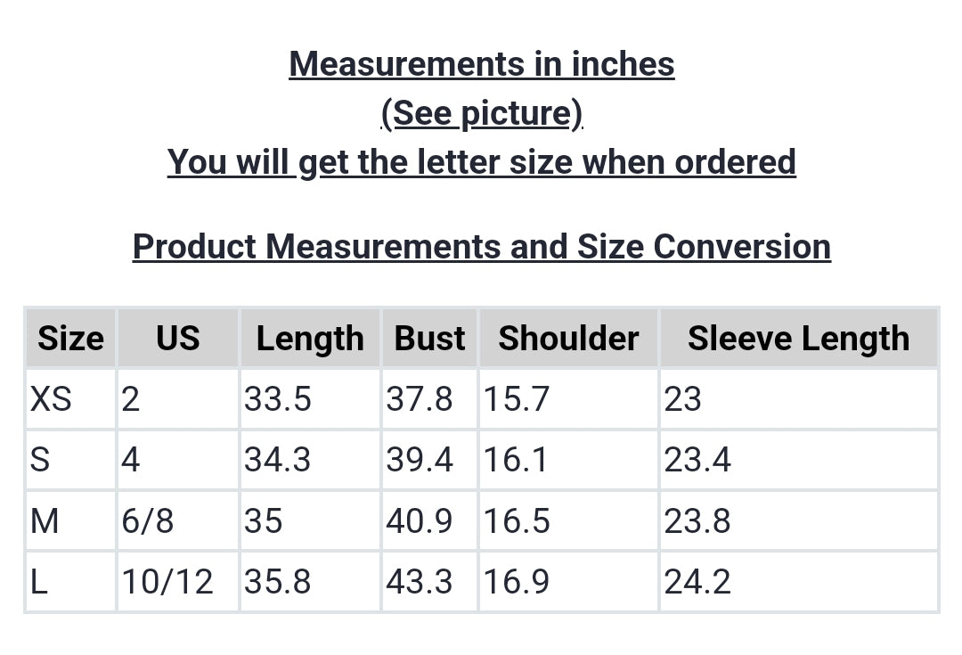Click the 'Bust' column header
Viewport: 962px width, 655px height.
click(429, 339)
